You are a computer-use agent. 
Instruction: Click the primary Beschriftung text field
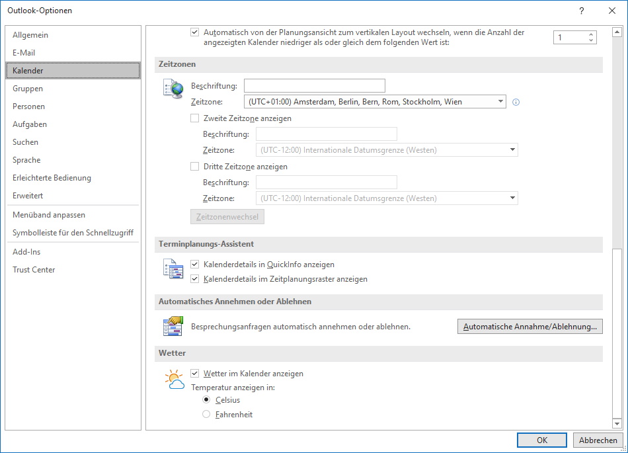(x=315, y=86)
